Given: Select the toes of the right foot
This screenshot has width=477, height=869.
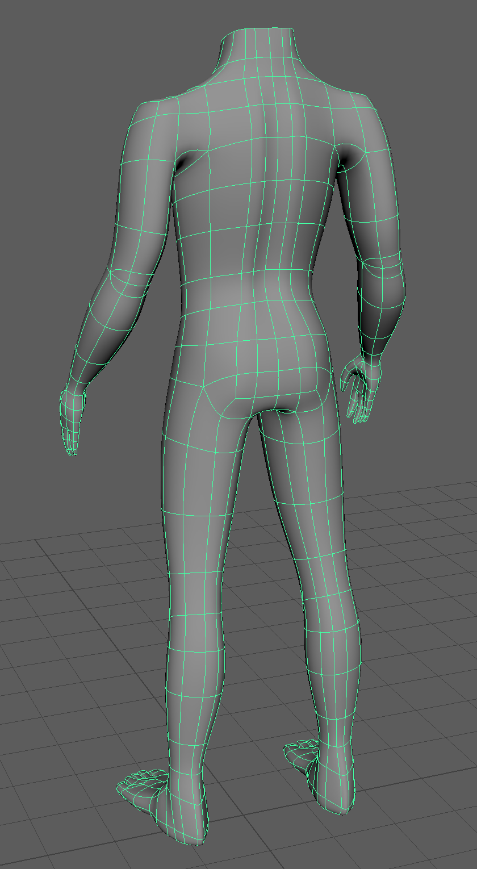Looking at the screenshot, I should (x=299, y=750).
